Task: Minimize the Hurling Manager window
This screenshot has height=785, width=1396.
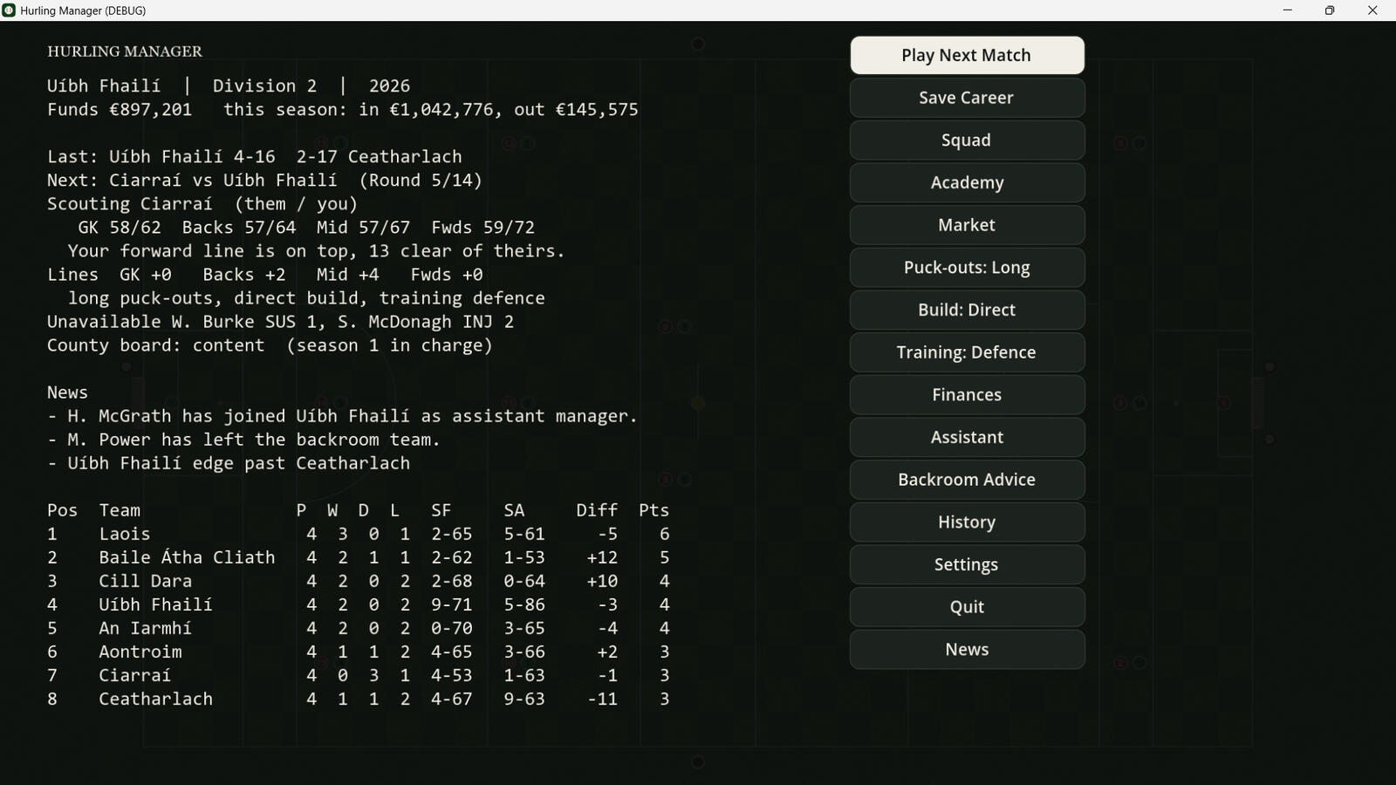Action: (1287, 10)
